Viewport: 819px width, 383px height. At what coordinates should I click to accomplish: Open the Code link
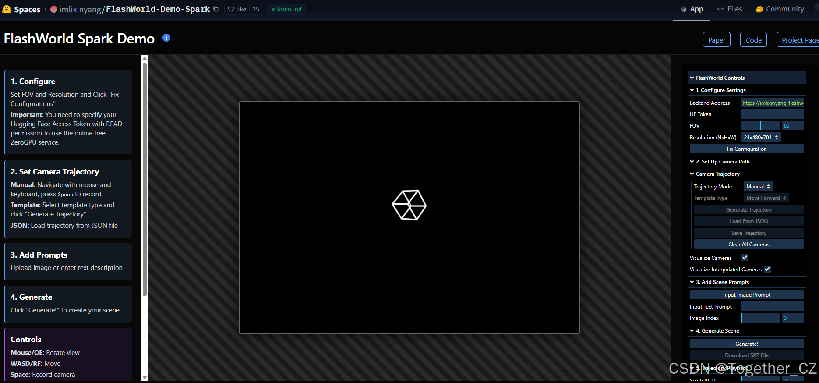[x=753, y=40]
